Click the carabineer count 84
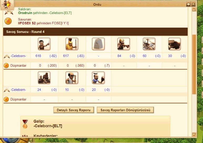 (x=119, y=56)
